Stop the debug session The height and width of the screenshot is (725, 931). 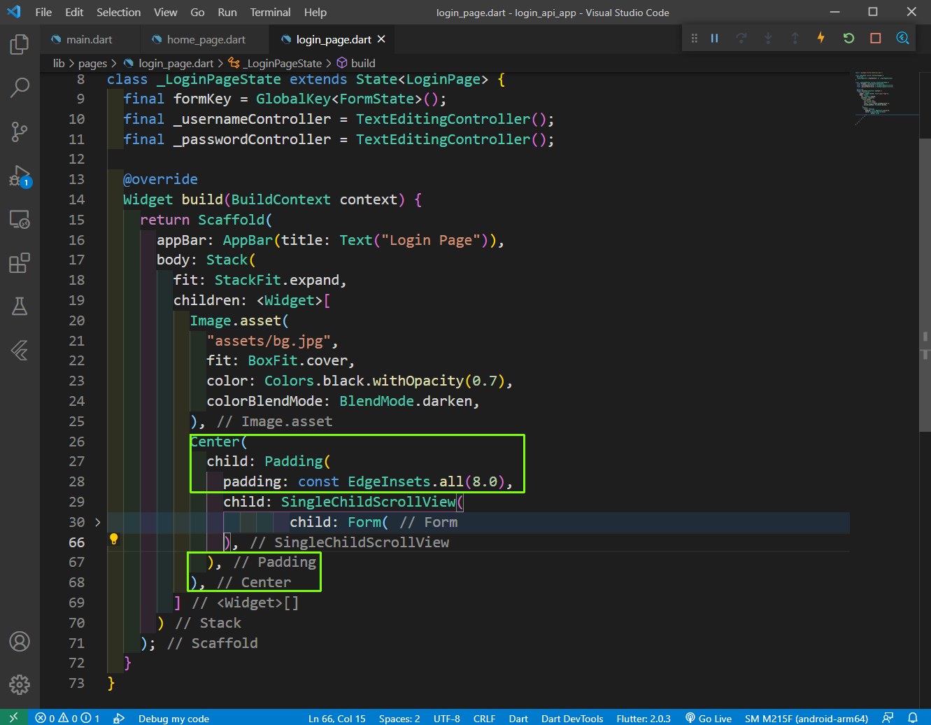[x=875, y=38]
